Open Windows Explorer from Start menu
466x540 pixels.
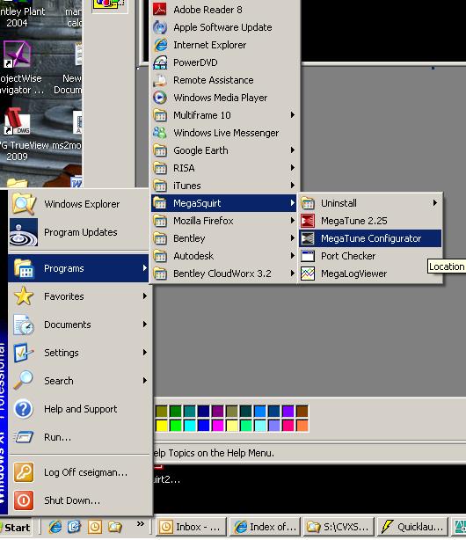point(79,204)
